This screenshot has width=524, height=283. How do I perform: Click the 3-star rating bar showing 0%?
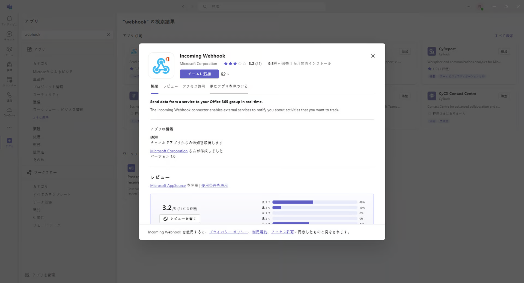point(315,213)
